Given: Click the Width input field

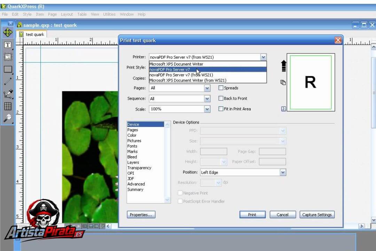Looking at the screenshot, I should click(214, 151).
